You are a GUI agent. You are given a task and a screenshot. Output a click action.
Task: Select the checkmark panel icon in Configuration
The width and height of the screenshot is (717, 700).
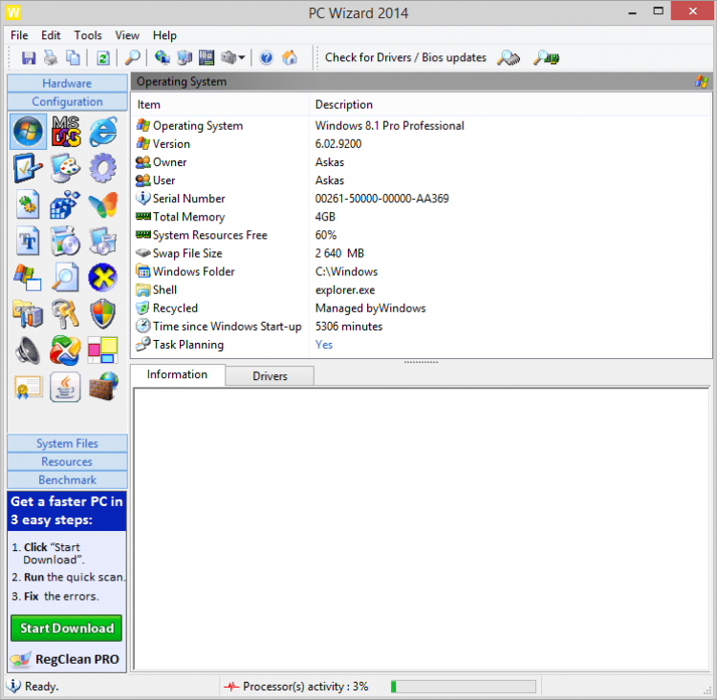[x=29, y=168]
